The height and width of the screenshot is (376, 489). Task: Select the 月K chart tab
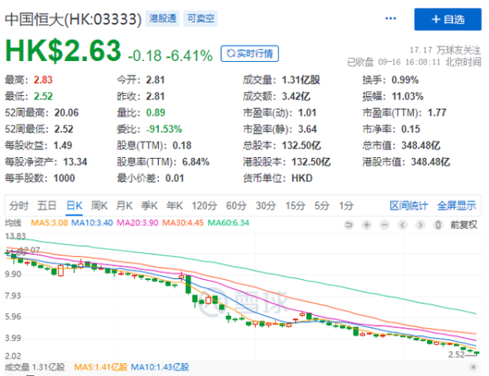[x=124, y=206]
